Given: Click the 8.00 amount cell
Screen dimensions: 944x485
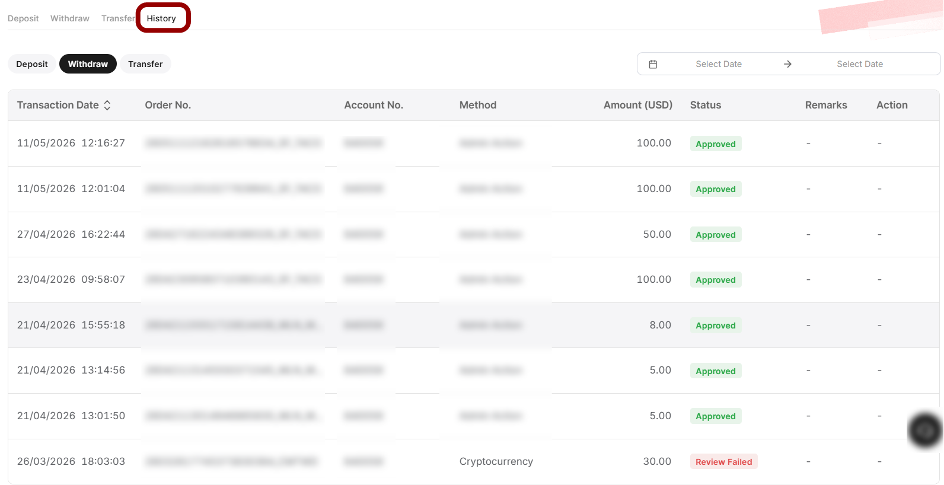Looking at the screenshot, I should [660, 325].
